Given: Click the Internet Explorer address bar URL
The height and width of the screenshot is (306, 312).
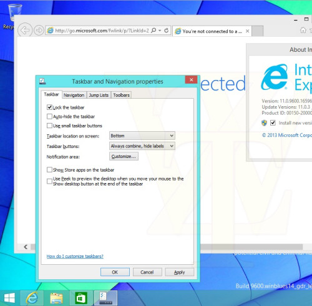Looking at the screenshot, I should point(102,31).
